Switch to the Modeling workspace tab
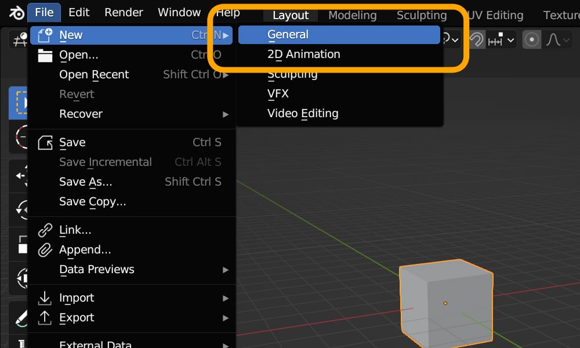Image resolution: width=580 pixels, height=348 pixels. click(x=353, y=15)
